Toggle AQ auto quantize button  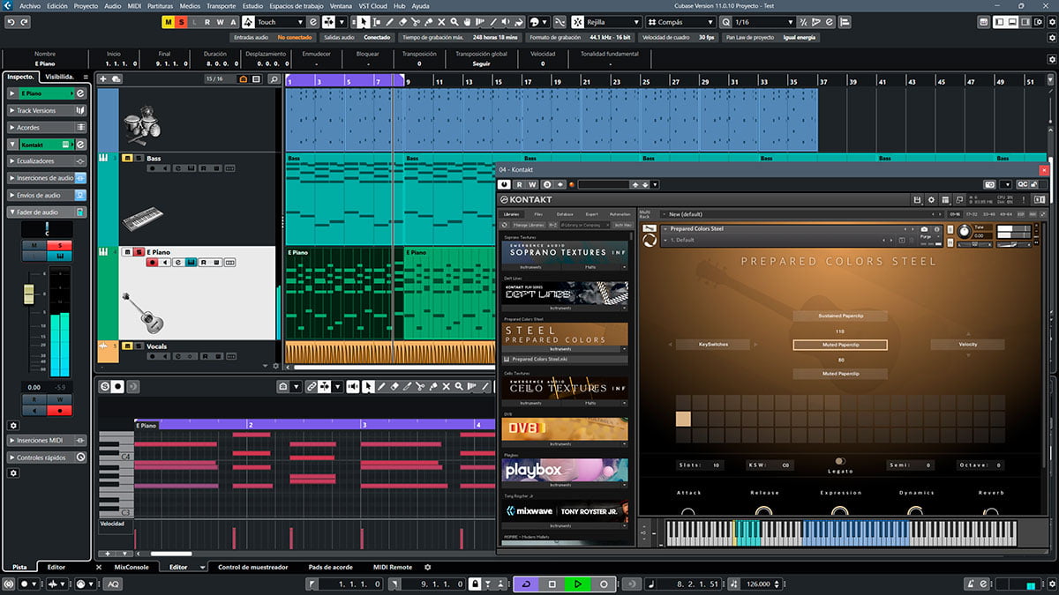114,584
